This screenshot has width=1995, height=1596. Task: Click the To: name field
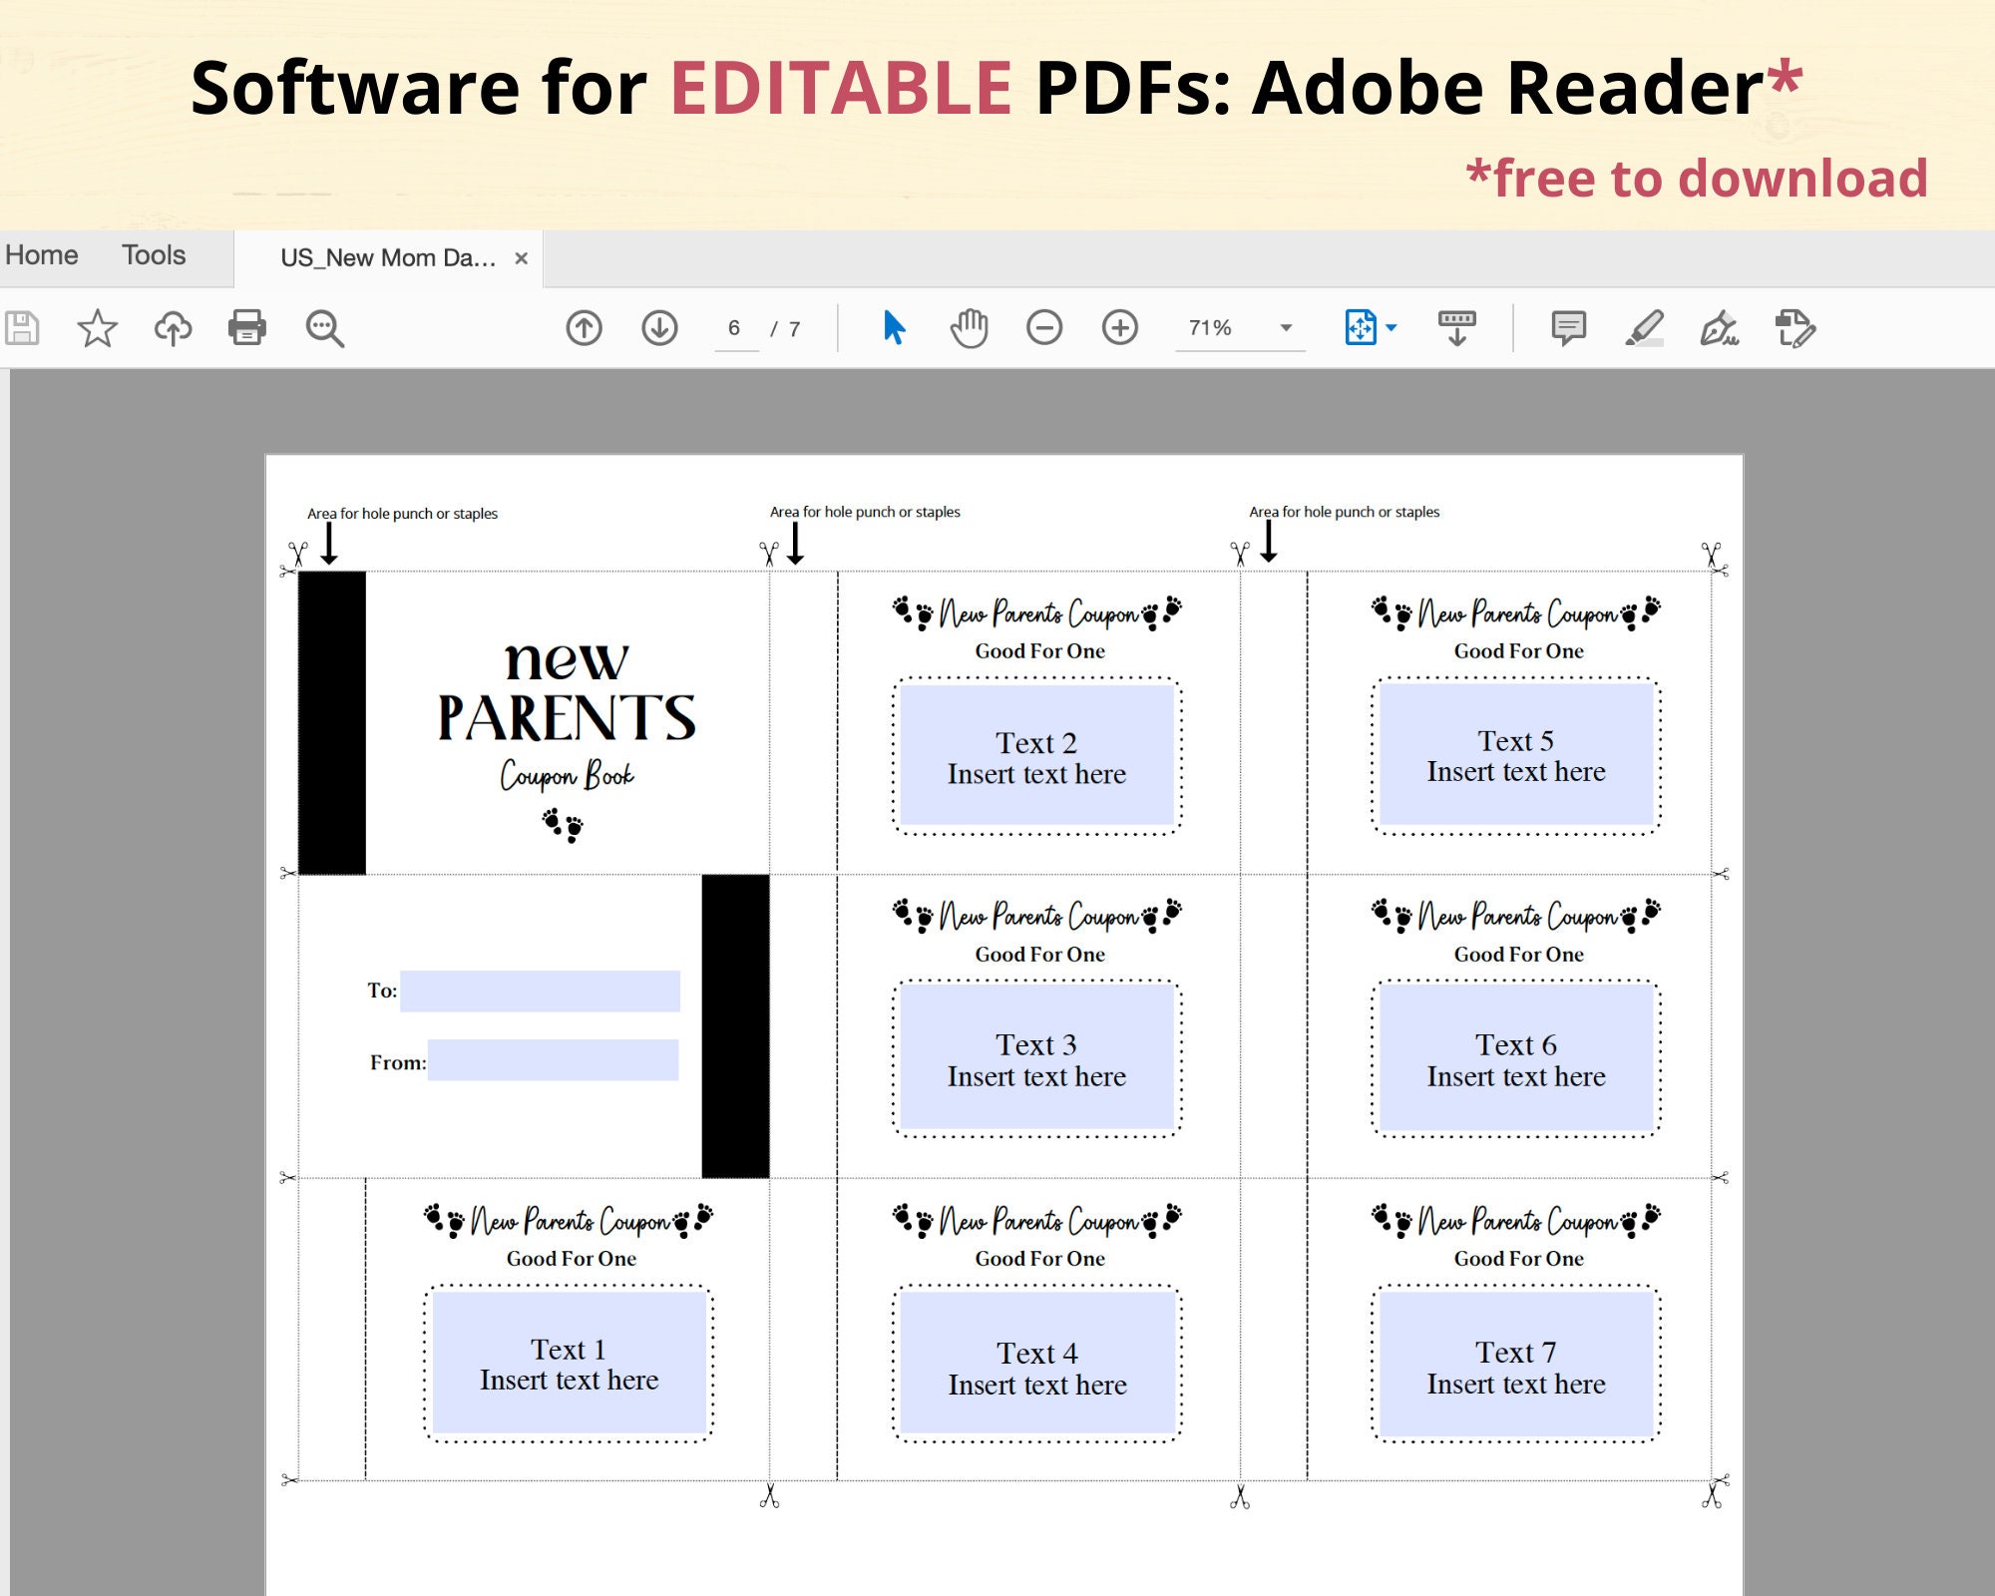coord(540,991)
